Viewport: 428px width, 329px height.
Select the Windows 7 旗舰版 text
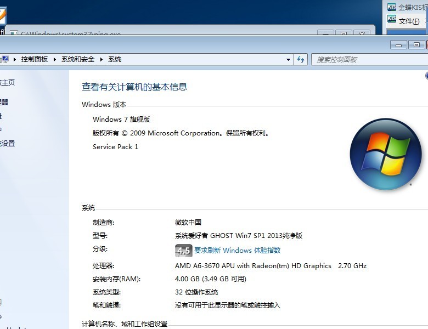[121, 119]
